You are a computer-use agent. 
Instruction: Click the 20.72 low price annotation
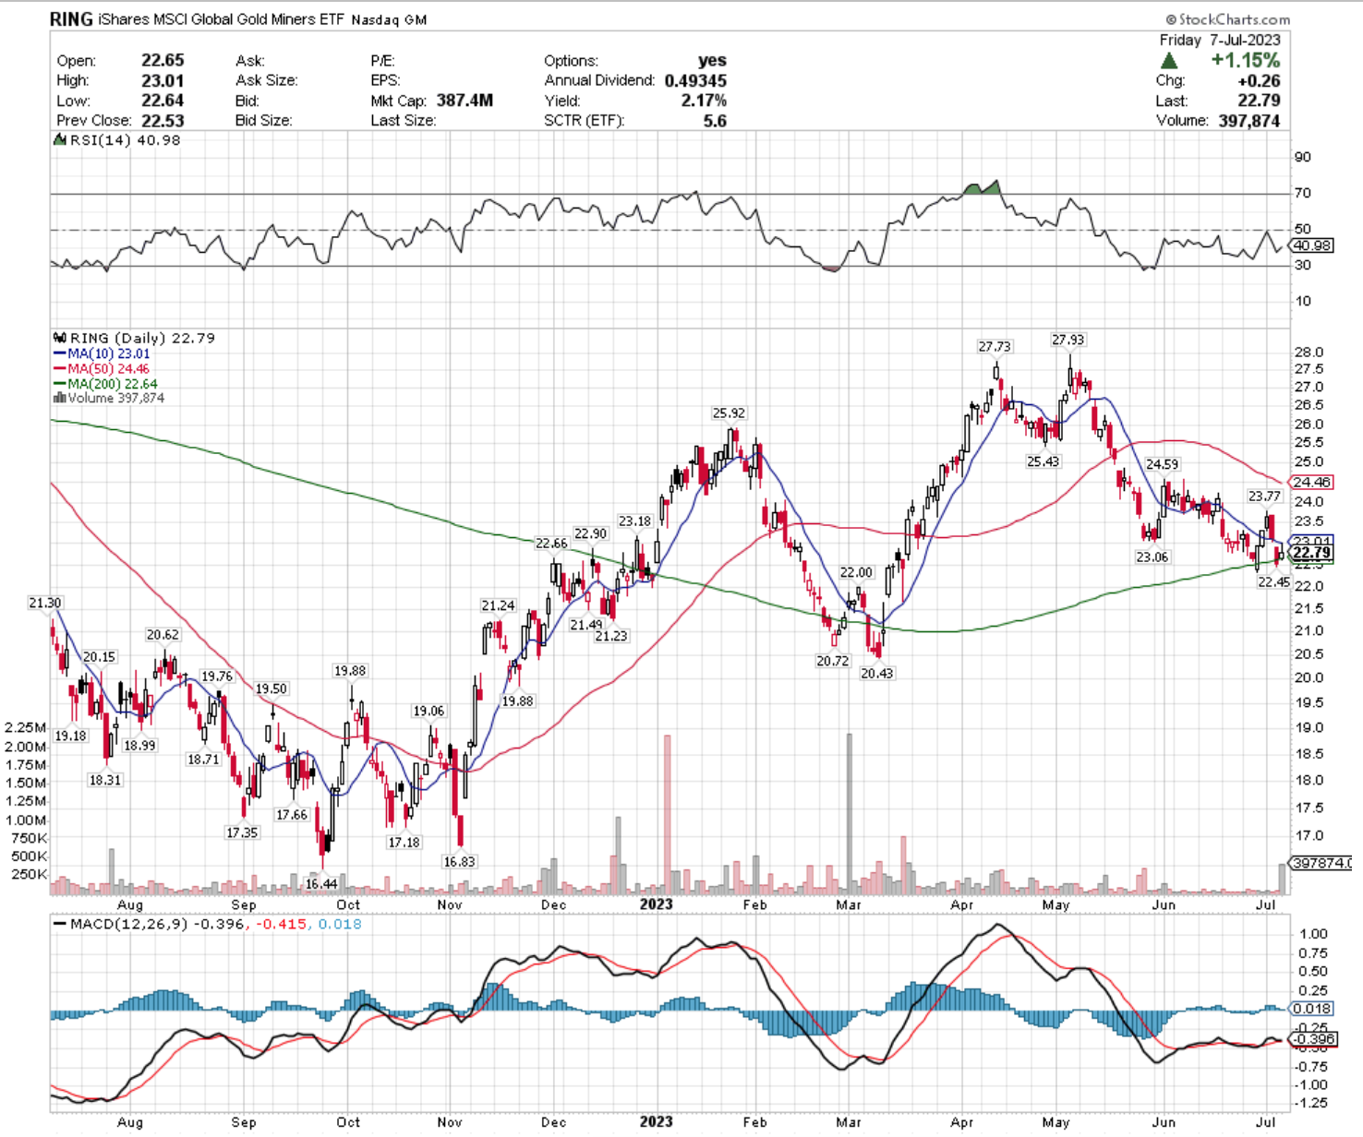[x=832, y=661]
